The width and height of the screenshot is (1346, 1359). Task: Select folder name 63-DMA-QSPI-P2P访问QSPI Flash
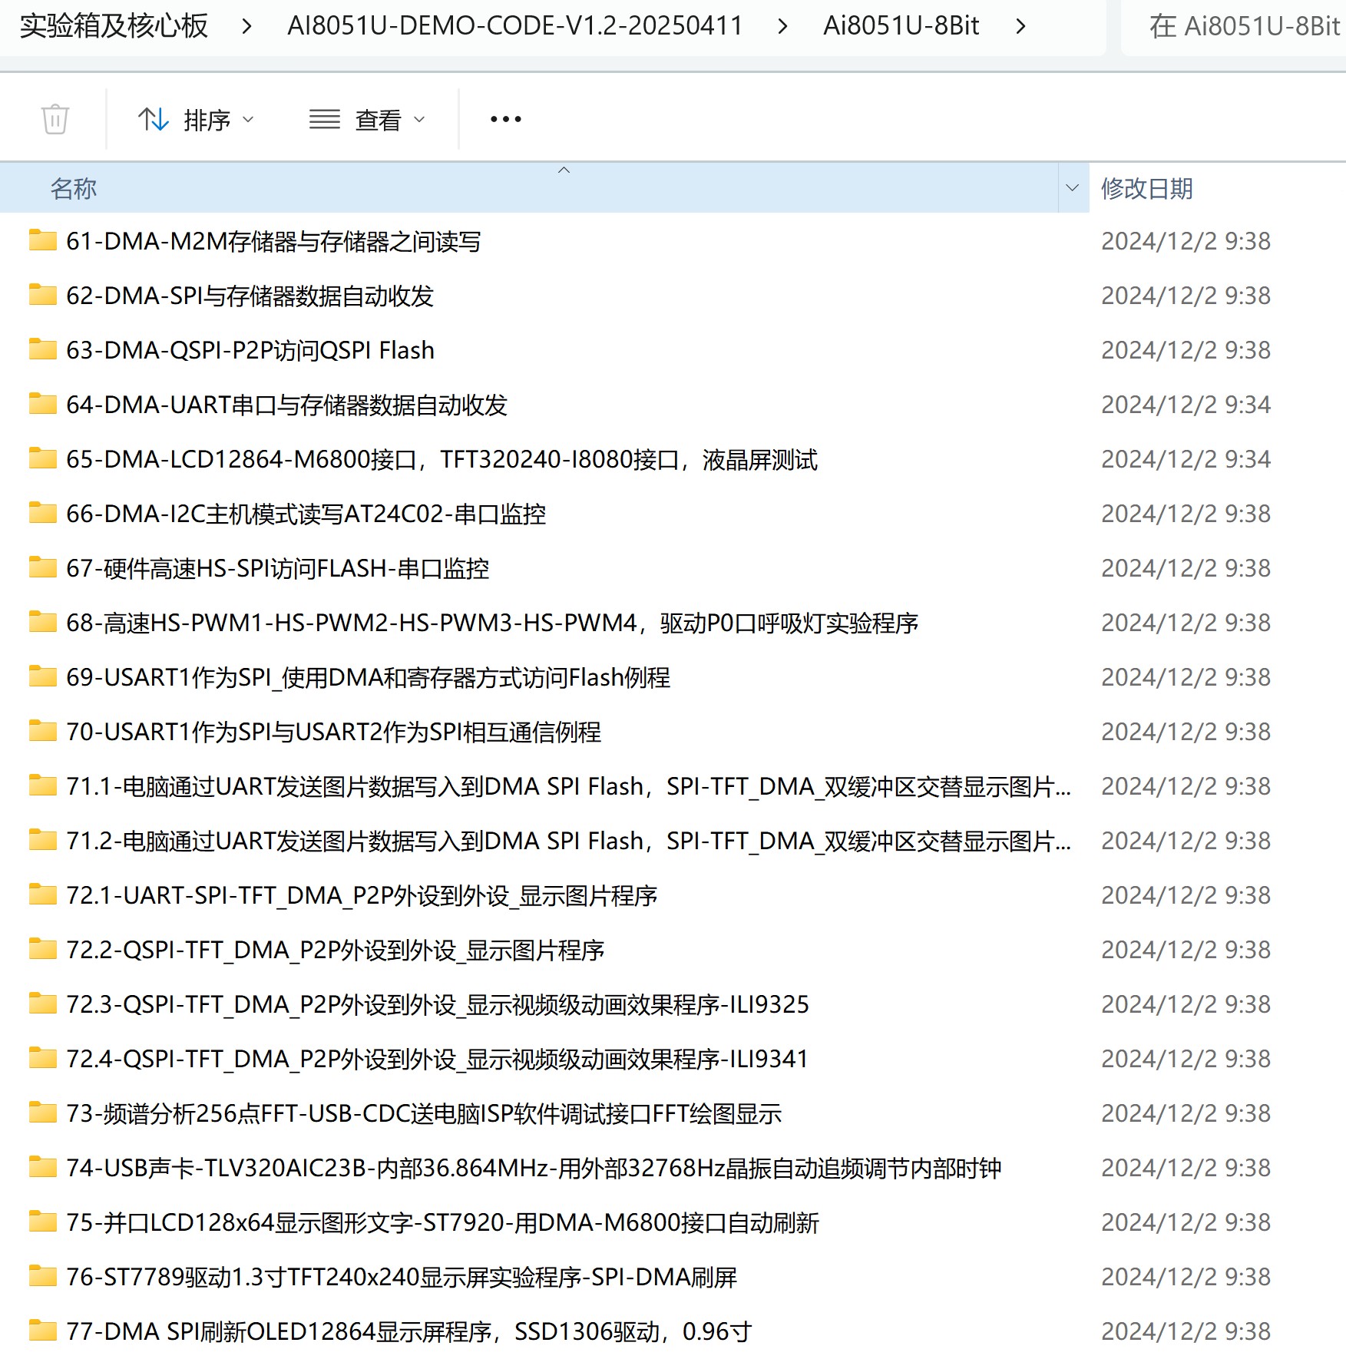click(x=250, y=351)
